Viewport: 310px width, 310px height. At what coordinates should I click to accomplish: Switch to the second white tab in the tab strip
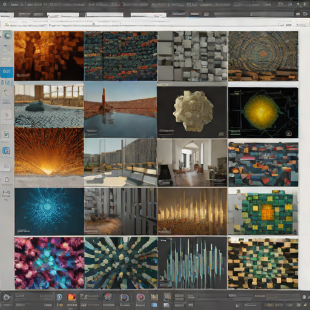coord(105,15)
